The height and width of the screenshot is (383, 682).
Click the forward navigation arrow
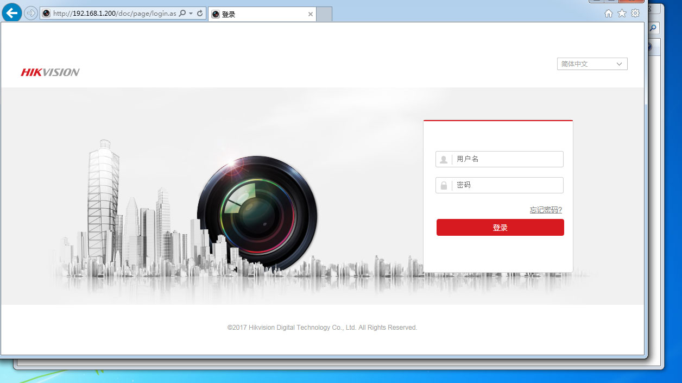[x=30, y=12]
